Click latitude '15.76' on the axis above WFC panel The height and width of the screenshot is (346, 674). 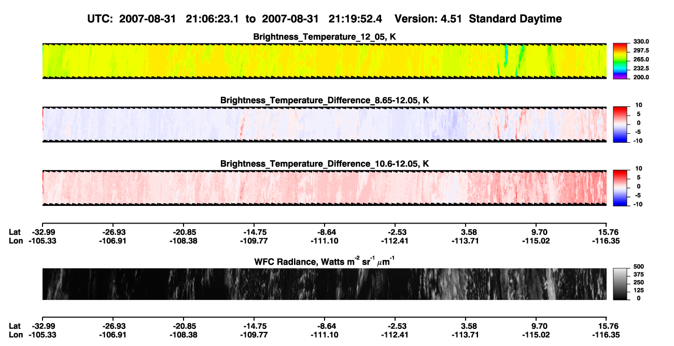point(607,232)
